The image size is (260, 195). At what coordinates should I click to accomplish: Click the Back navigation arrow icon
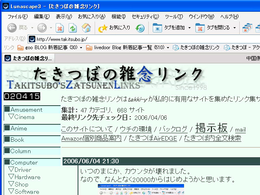(x=12, y=28)
